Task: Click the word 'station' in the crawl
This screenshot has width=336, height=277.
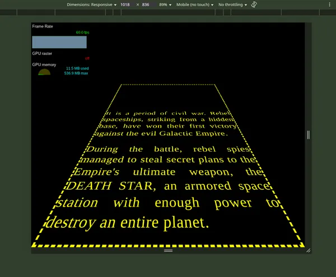Action: [77, 203]
